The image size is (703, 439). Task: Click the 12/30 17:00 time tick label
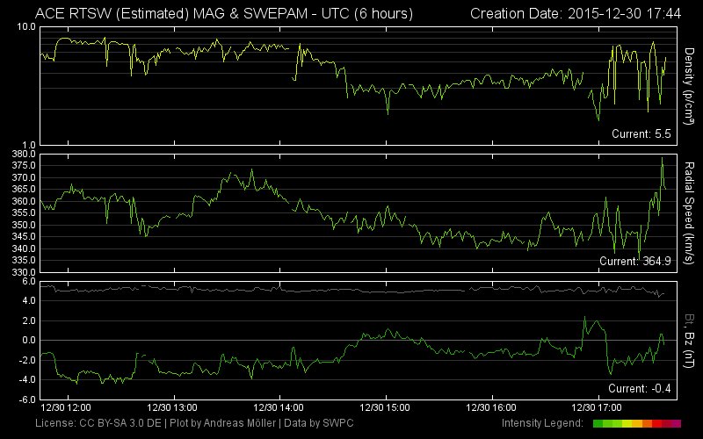[x=598, y=408]
